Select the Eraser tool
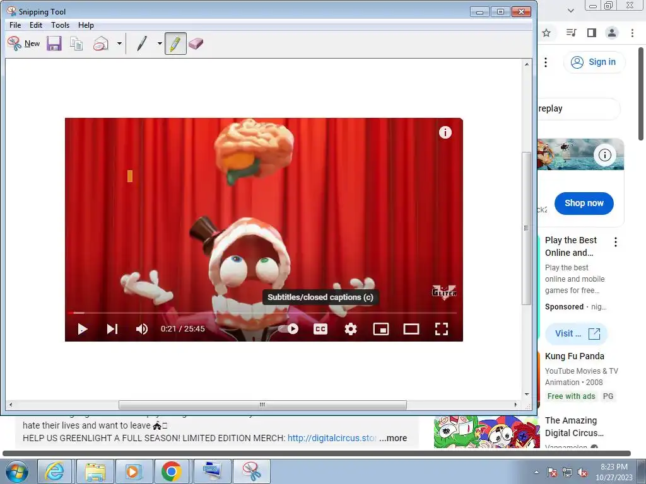This screenshot has width=646, height=484. coord(196,43)
